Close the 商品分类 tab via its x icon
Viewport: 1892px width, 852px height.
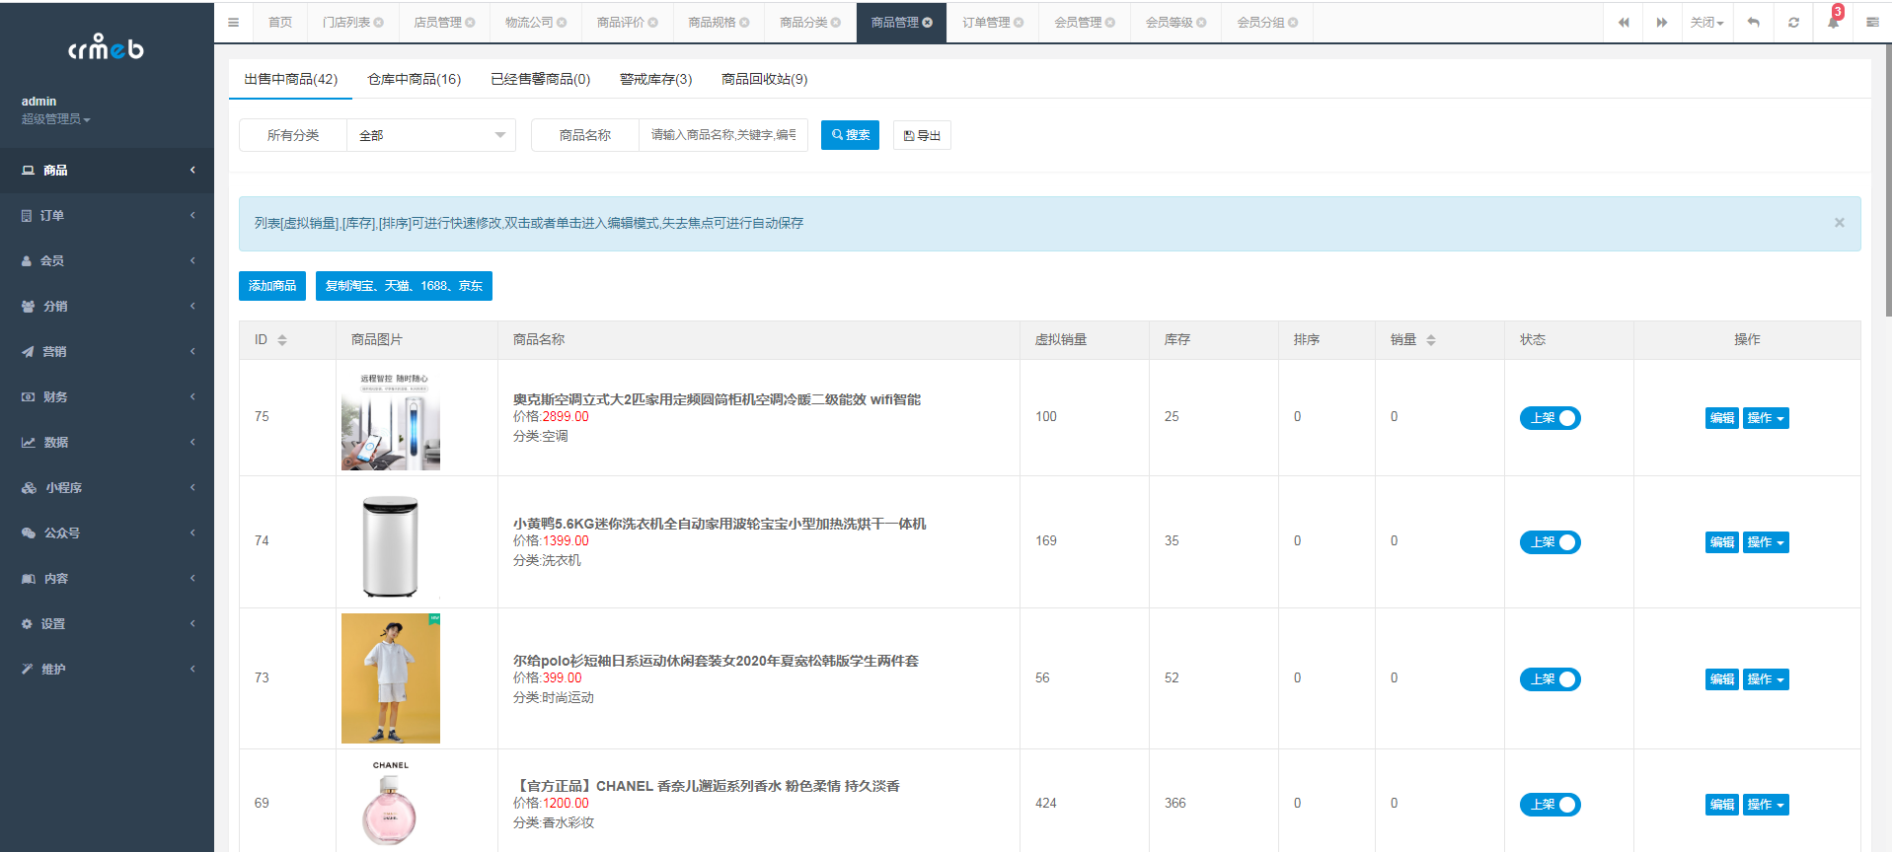836,23
